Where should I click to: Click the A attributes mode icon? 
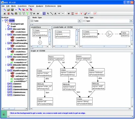[x=55, y=14]
